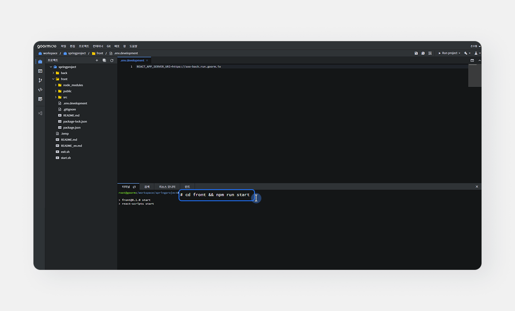Expand the src folder

pos(56,97)
